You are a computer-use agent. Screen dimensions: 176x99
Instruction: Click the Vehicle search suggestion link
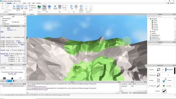16,72
